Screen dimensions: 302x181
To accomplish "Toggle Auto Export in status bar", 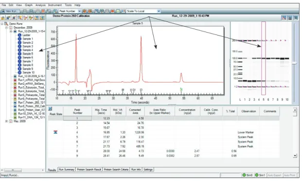I will point(274,175).
